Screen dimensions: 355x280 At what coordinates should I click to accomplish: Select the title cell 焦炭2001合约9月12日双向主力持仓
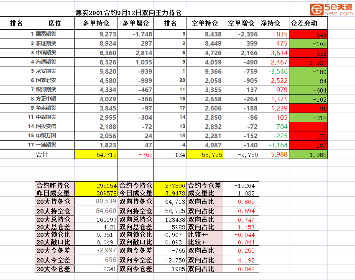[x=128, y=13]
